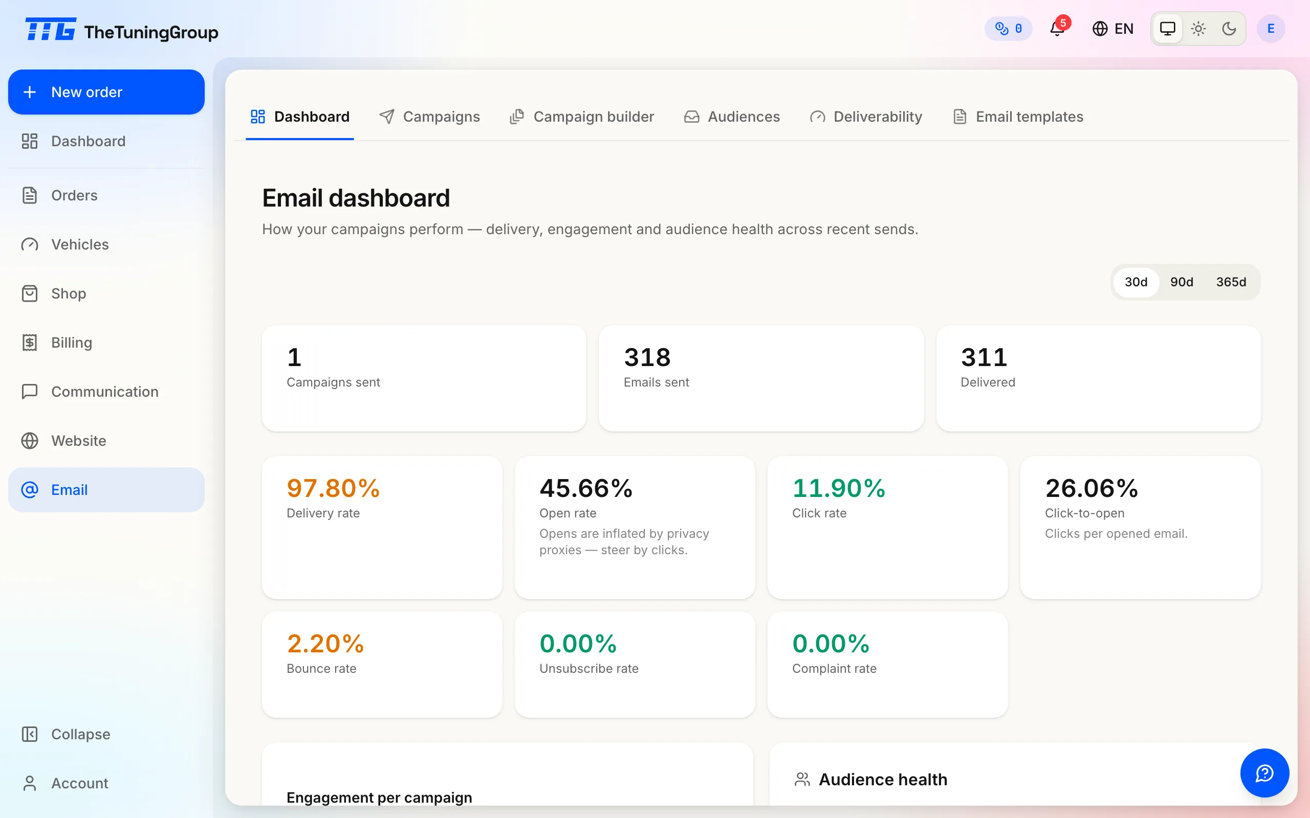1310x818 pixels.
Task: Click the Campaigns sent card
Action: (x=424, y=378)
